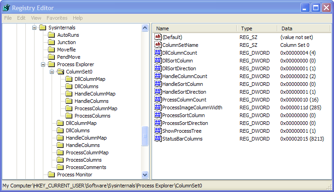334x192 pixels.
Task: Open the Help menu
Action: point(77,18)
